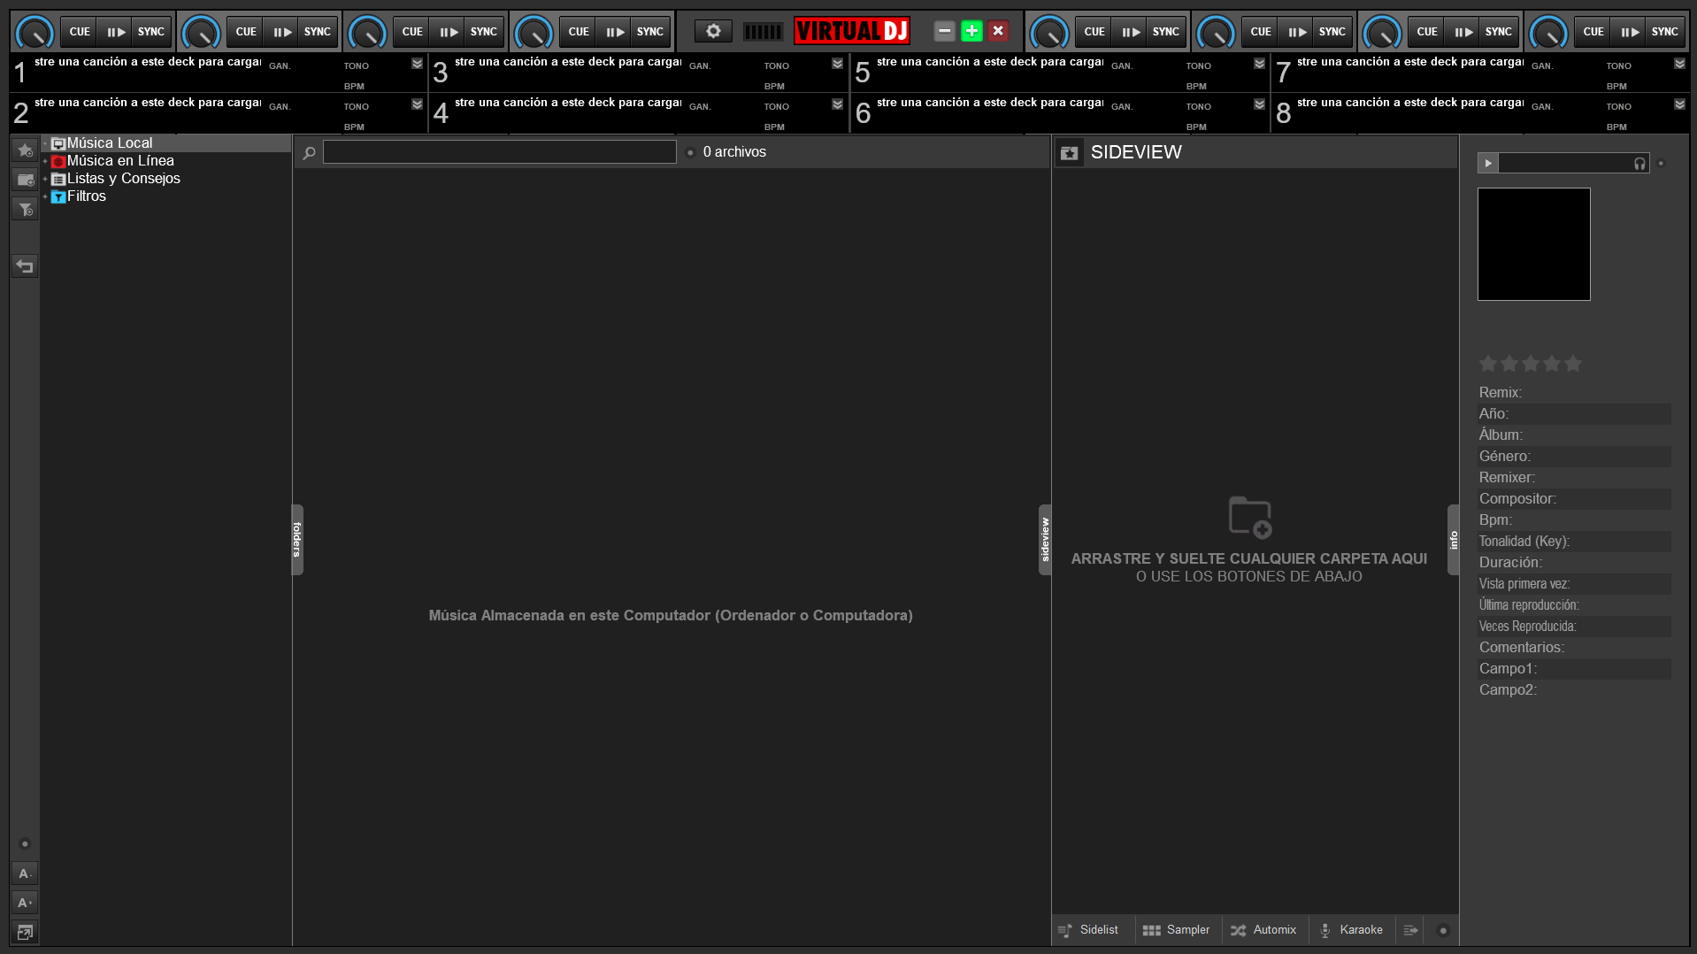Click the green plus maximize button

(x=971, y=31)
